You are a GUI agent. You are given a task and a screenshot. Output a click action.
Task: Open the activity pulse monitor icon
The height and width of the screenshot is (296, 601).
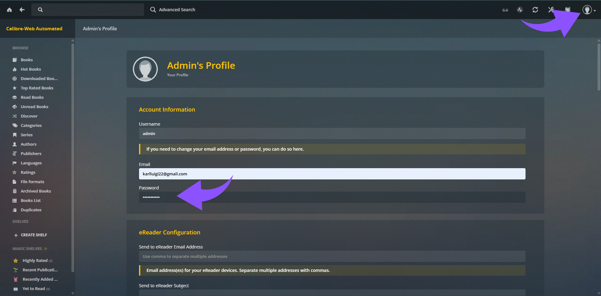pyautogui.click(x=520, y=10)
